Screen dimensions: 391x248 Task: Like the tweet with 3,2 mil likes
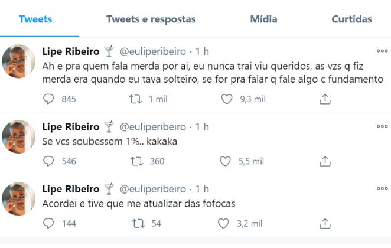(x=223, y=223)
